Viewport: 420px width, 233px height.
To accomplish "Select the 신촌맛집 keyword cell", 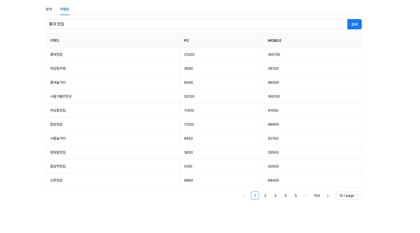I will [113, 180].
